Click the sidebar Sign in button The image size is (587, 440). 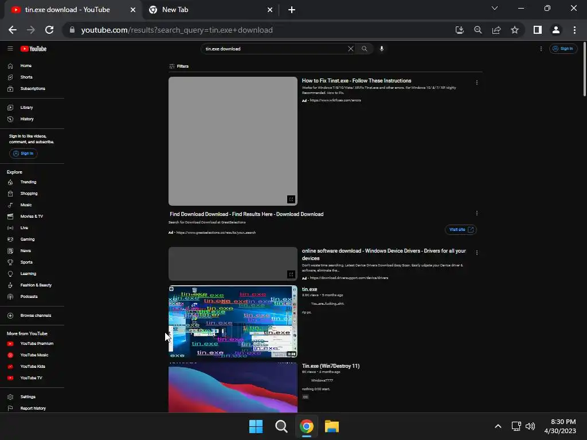(x=23, y=154)
